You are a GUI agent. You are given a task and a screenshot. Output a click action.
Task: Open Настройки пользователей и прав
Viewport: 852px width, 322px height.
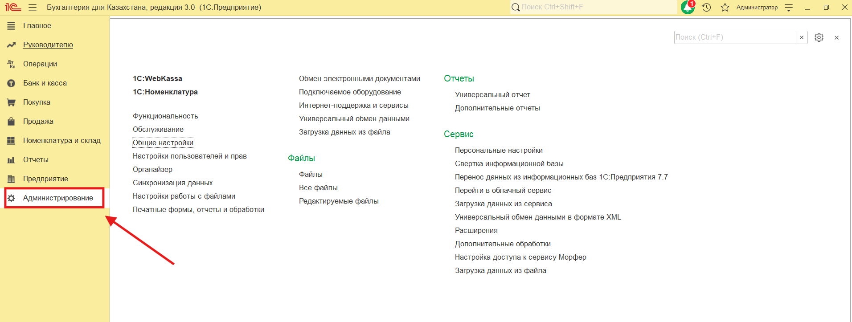190,156
